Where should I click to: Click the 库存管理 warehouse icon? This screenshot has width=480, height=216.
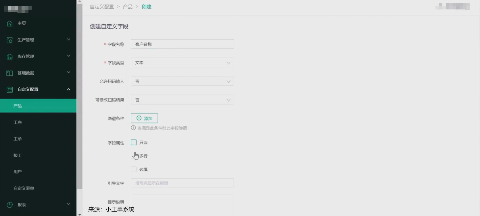(9, 57)
